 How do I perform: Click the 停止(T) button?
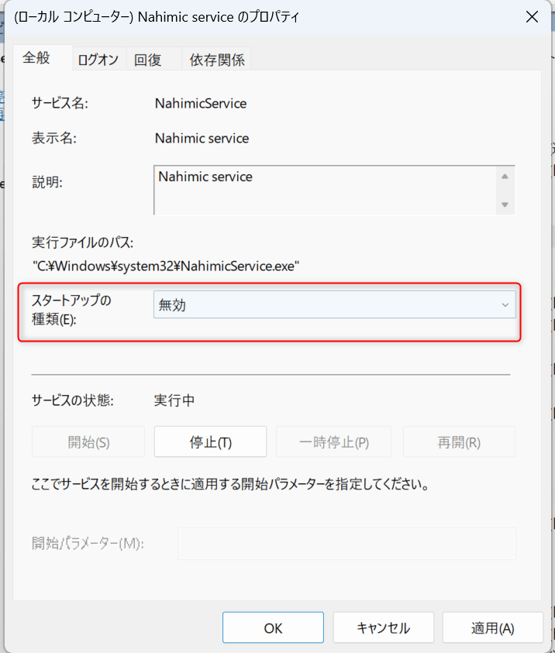click(210, 442)
